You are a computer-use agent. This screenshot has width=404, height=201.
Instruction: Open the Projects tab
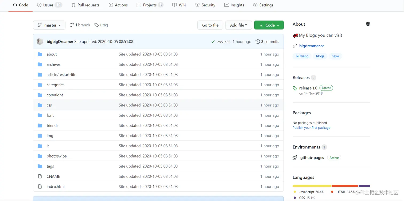(x=150, y=5)
